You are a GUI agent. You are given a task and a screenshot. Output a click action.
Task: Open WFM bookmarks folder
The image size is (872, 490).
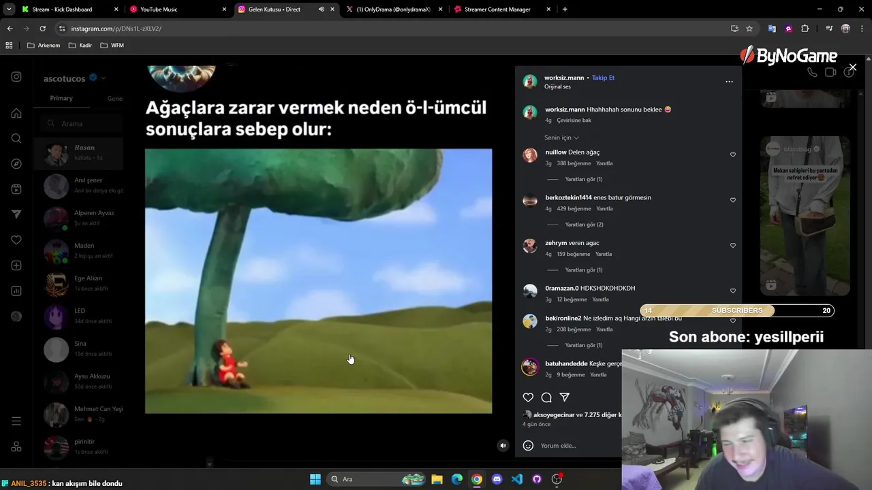[112, 46]
